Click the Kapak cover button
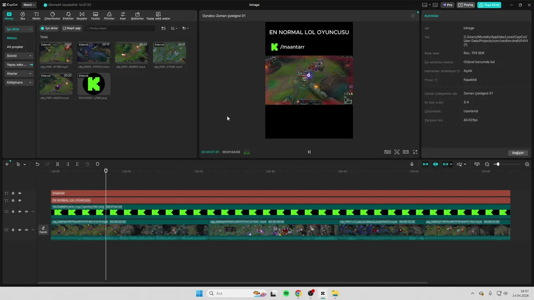Viewport: 534px width, 300px height. 43,230
